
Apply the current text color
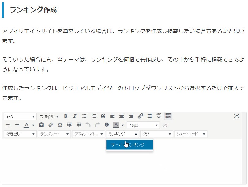coord(26,125)
